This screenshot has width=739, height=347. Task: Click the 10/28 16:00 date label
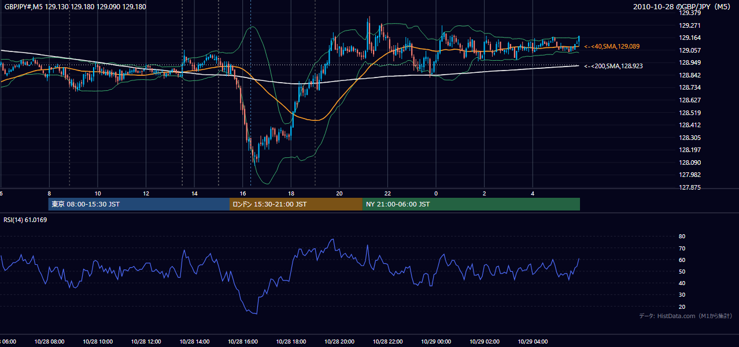point(243,341)
